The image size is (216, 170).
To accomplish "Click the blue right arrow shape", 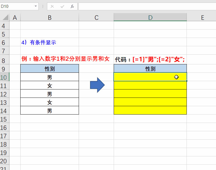I will (x=97, y=85).
